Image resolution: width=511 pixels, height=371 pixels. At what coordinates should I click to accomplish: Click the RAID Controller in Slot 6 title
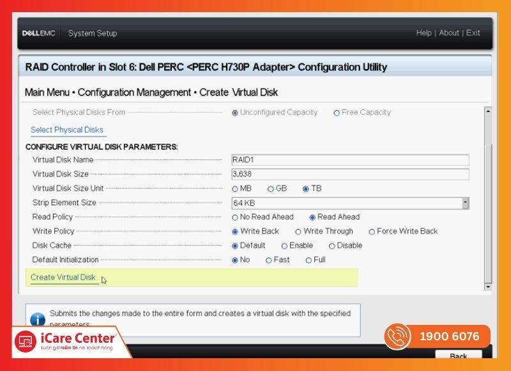click(206, 67)
